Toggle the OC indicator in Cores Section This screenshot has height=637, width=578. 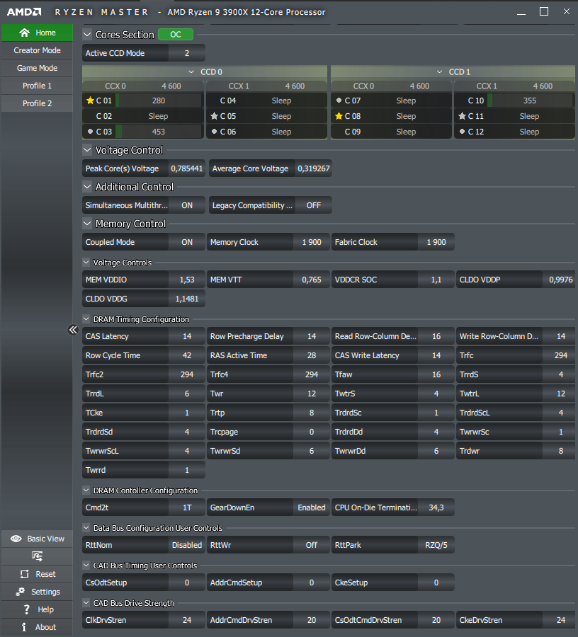click(176, 35)
